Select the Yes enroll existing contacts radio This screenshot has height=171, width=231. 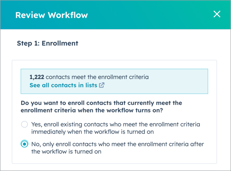24,124
